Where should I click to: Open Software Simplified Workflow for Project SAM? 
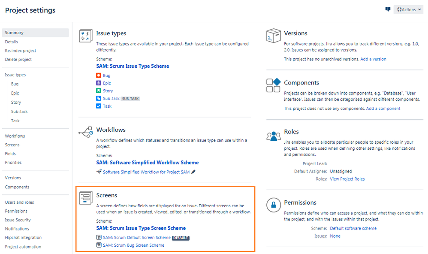[x=146, y=172]
